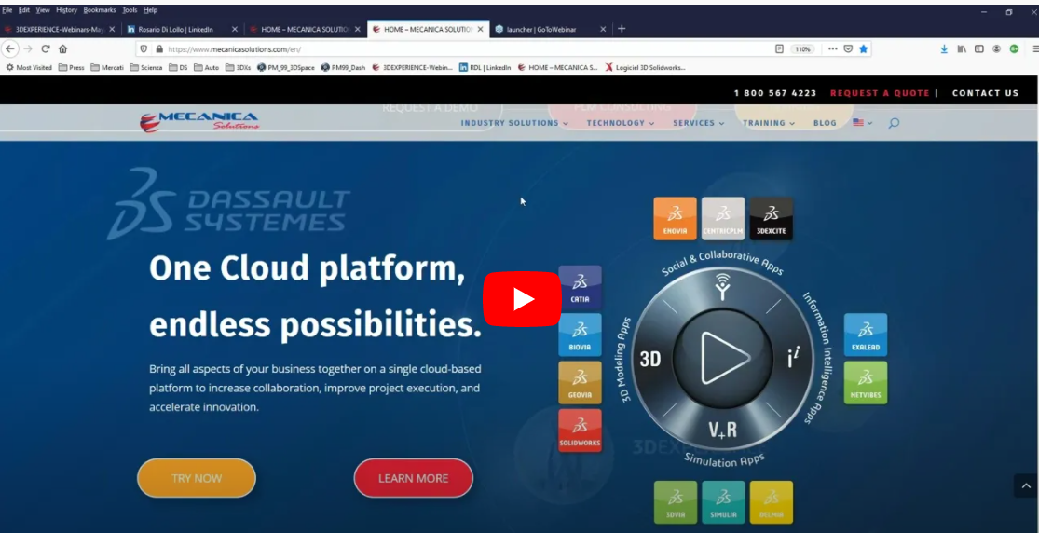Open the Mercati bookmarks folder
Image resolution: width=1039 pixels, height=533 pixels.
click(106, 68)
